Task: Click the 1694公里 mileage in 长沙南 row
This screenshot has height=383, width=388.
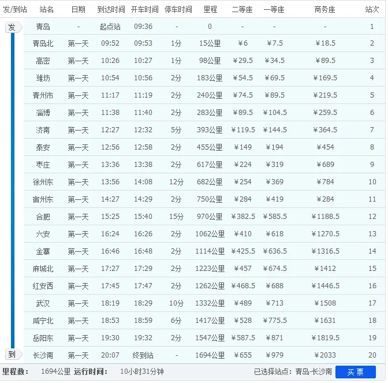Action: (210, 355)
